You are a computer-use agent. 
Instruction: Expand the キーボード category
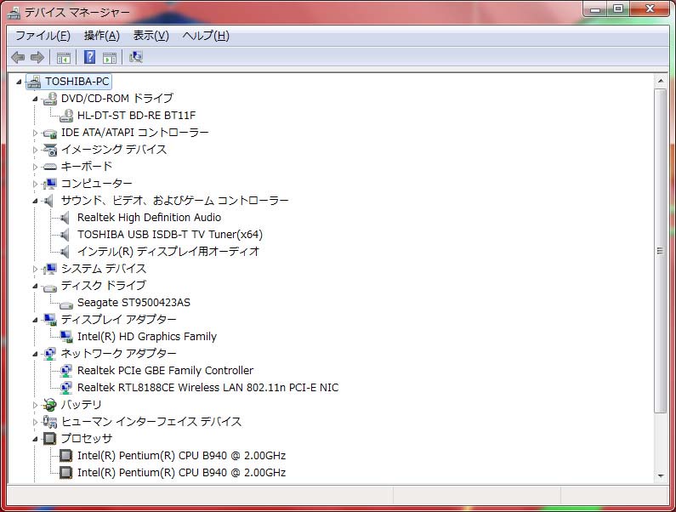36,167
